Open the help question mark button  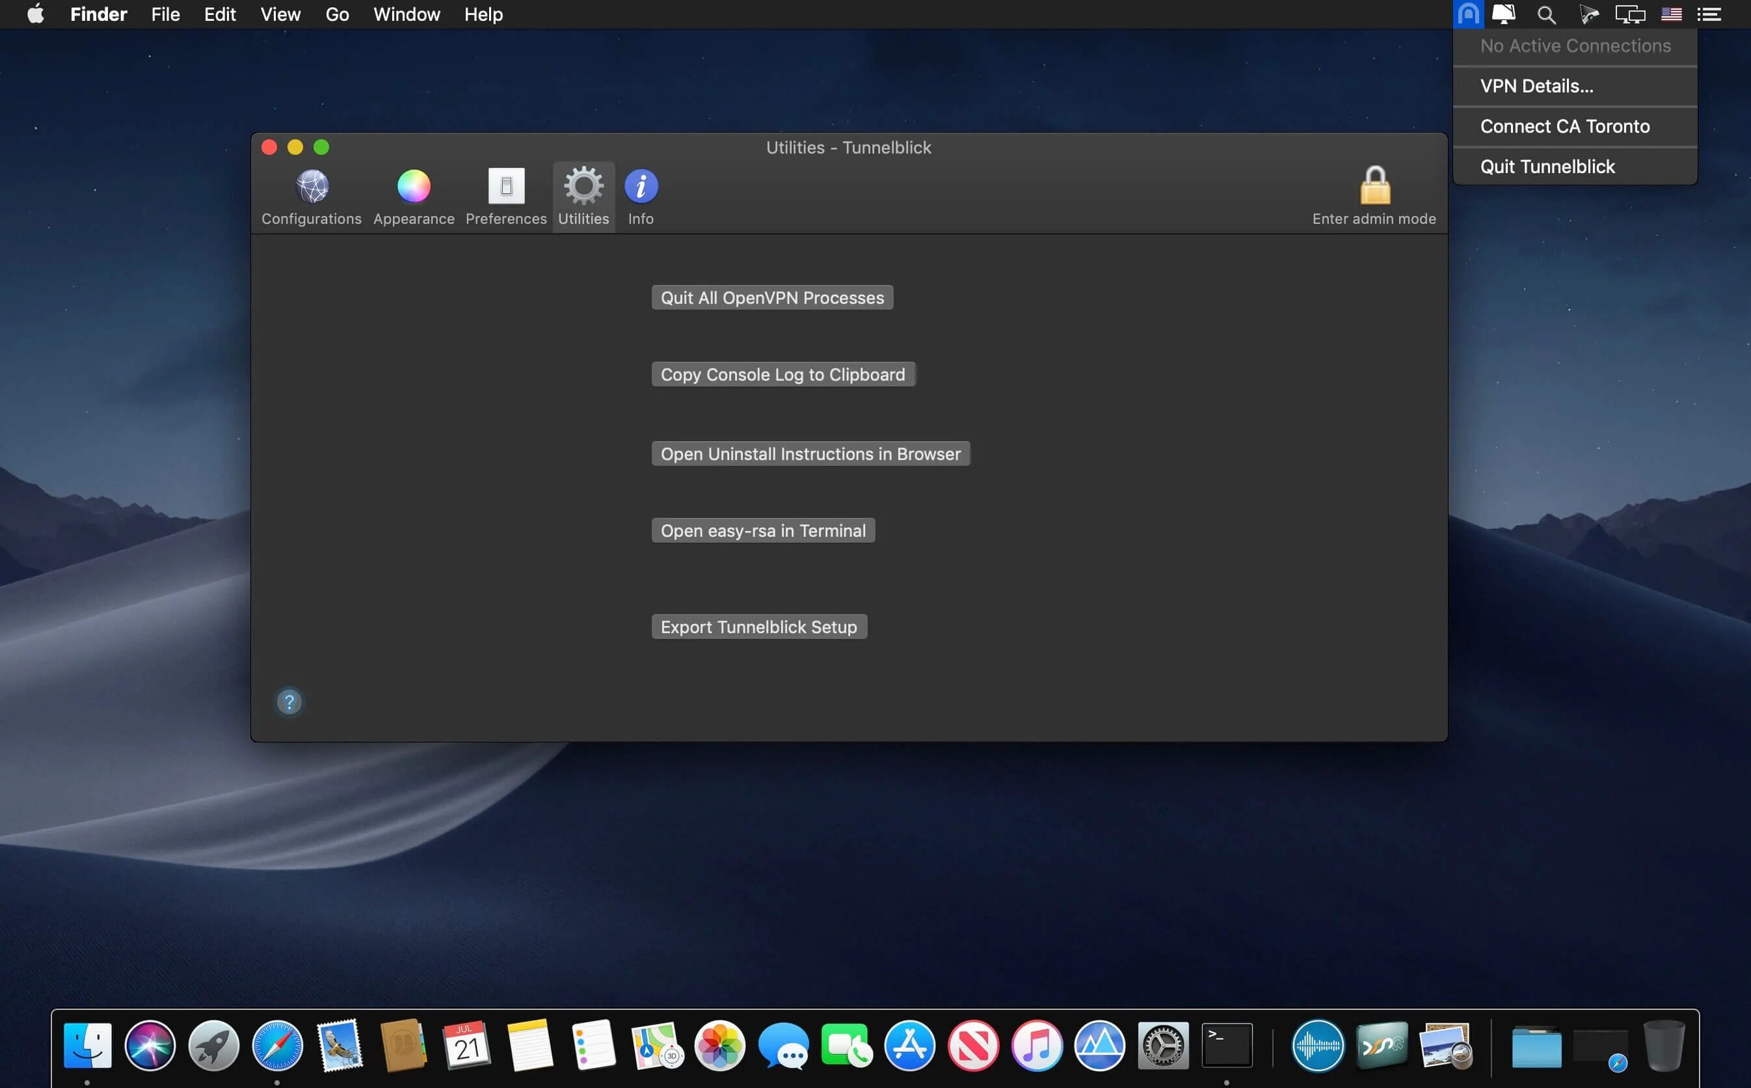[x=289, y=701]
